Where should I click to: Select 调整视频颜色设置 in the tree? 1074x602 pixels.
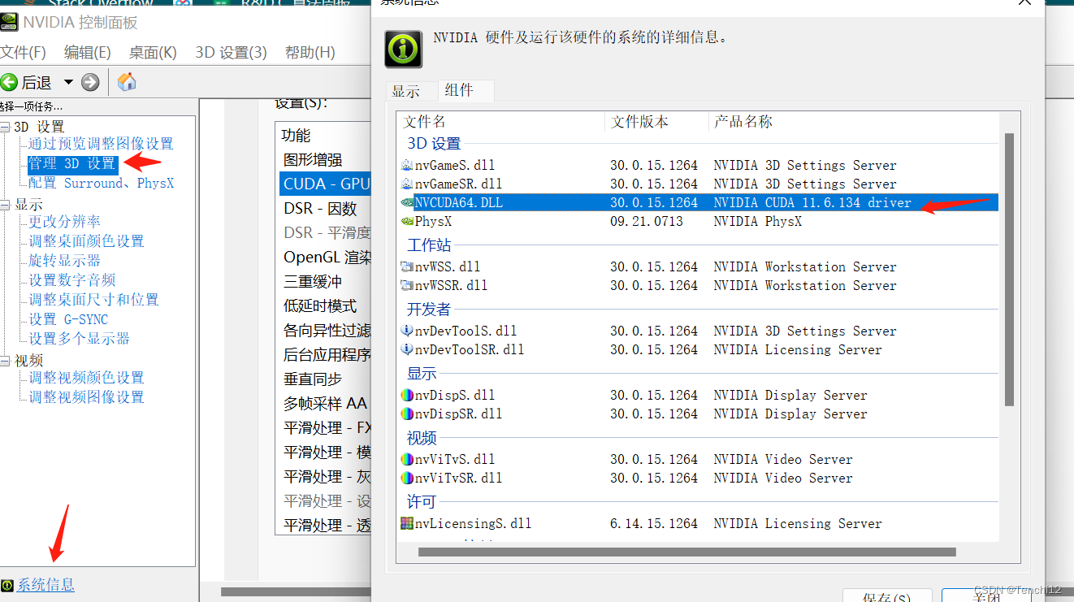87,378
